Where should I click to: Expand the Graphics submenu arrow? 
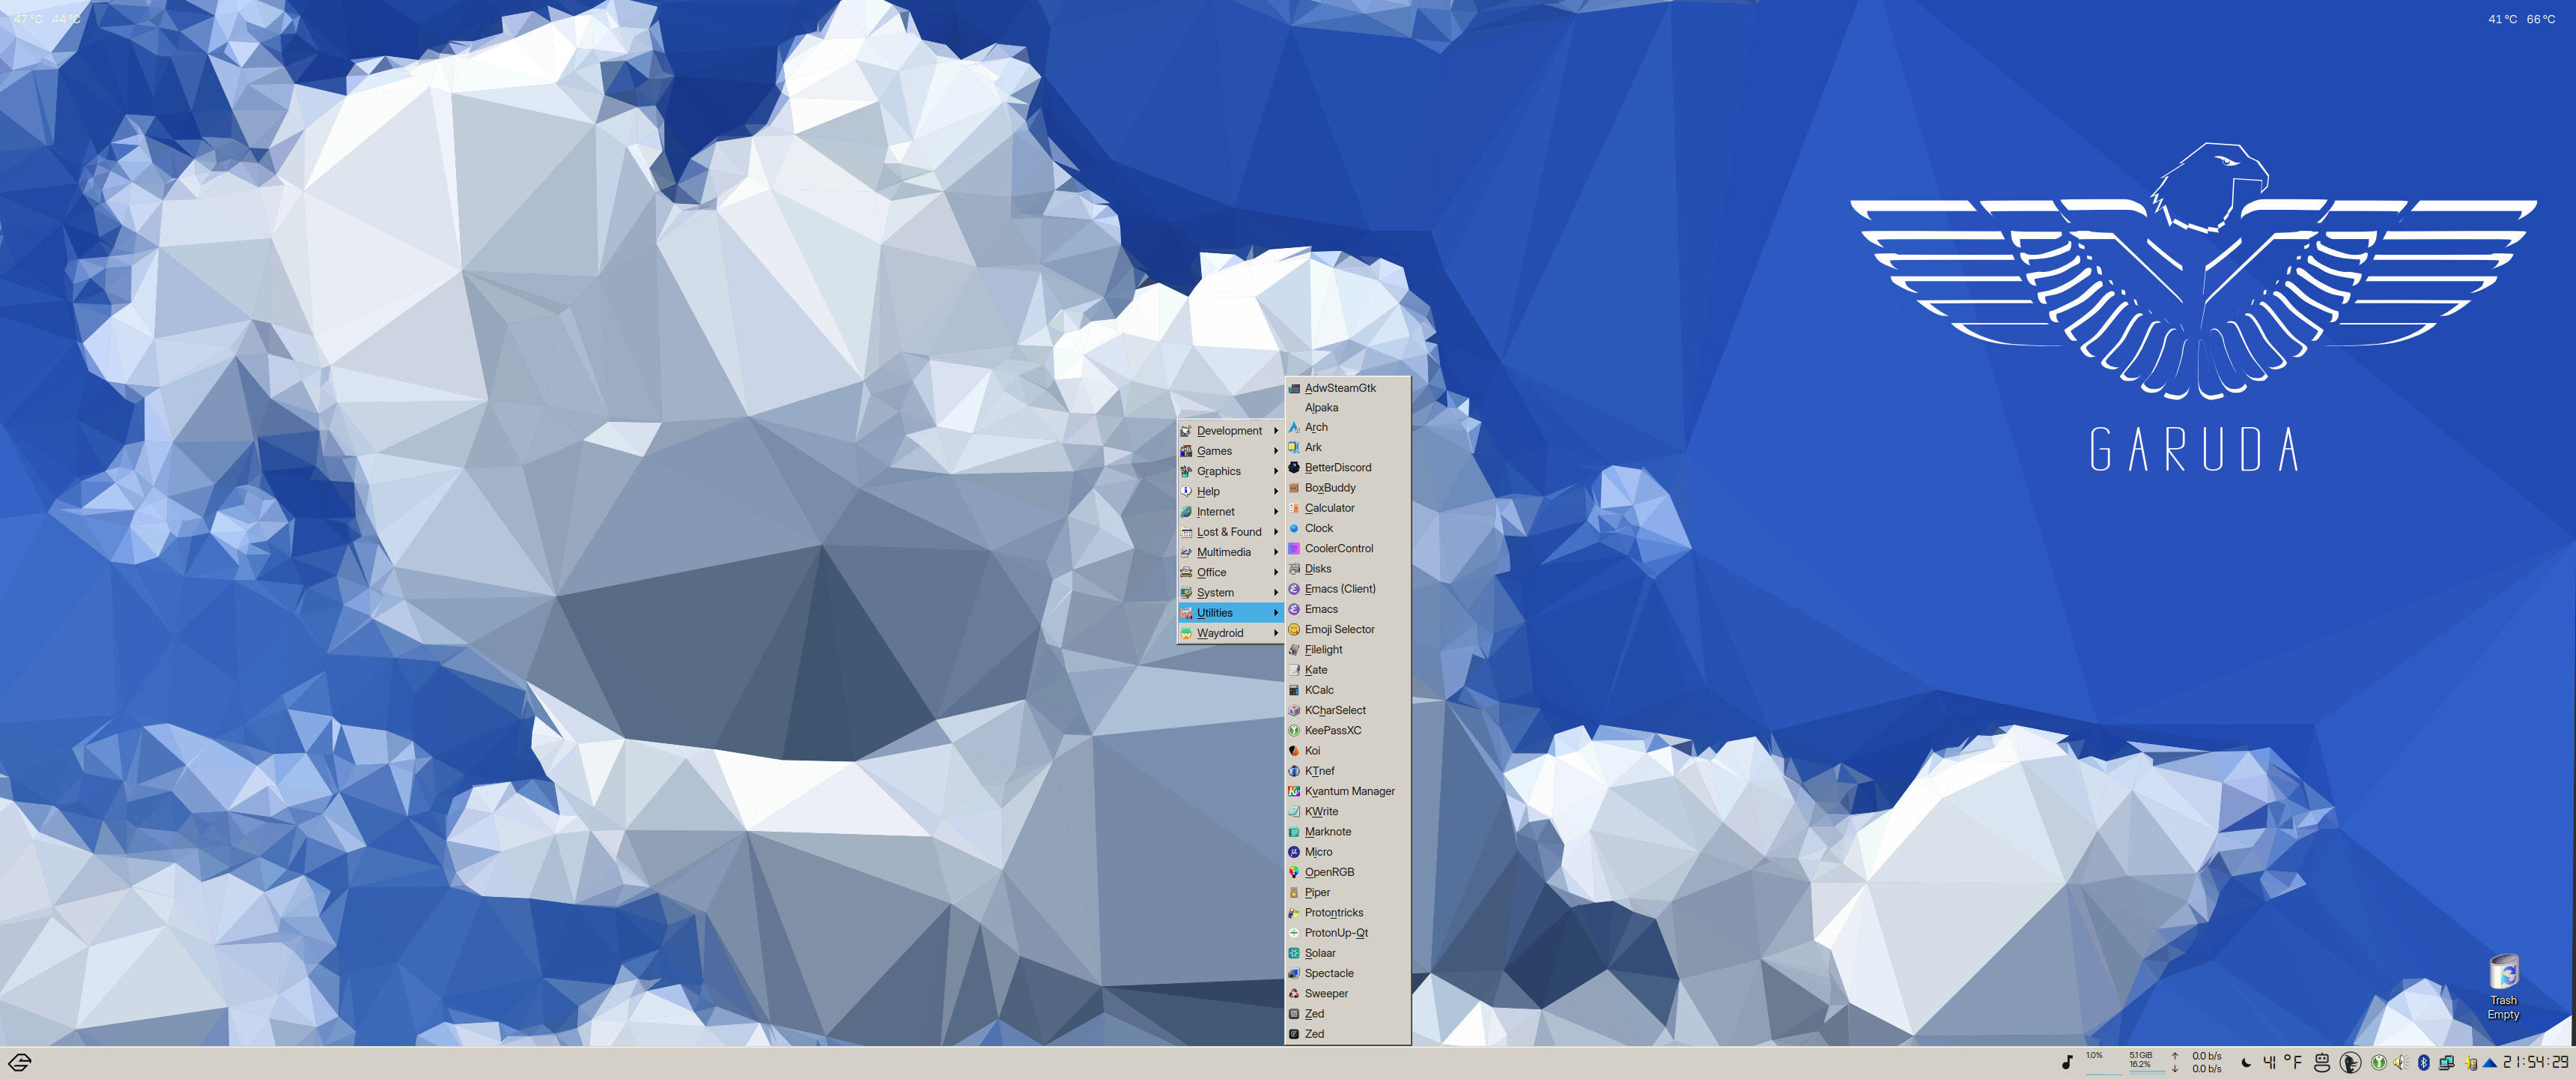pos(1276,471)
